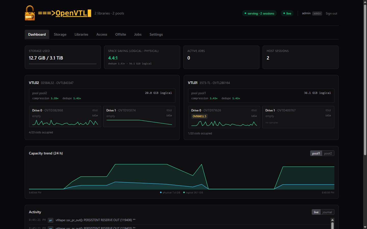Switch to the Jobs tab
Viewport: 367px width, 229px height.
pos(138,34)
